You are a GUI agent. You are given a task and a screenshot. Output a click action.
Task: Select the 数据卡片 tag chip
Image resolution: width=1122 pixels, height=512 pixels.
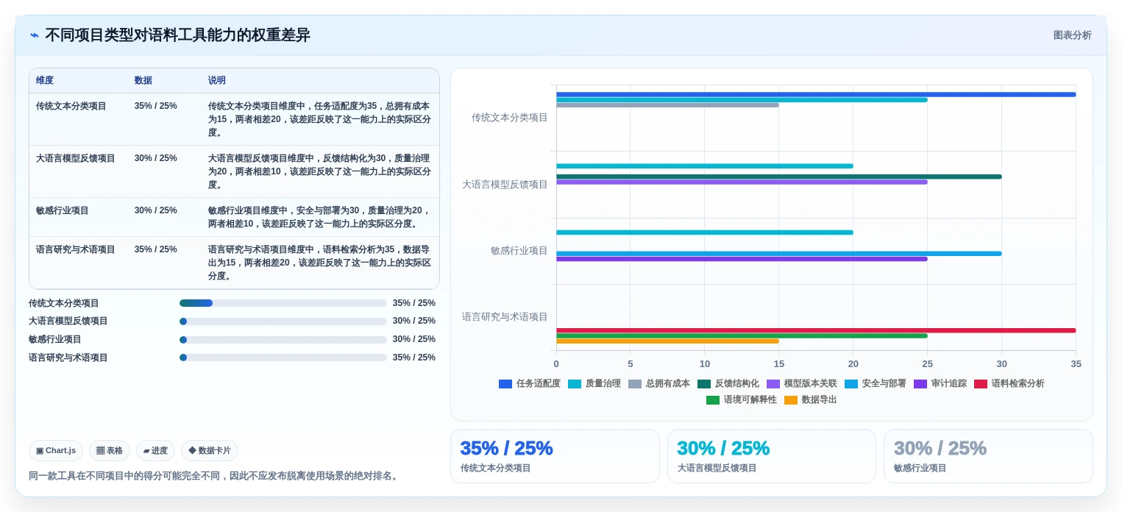tap(210, 450)
